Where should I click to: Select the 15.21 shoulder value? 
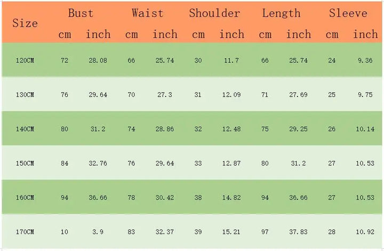[x=231, y=232]
